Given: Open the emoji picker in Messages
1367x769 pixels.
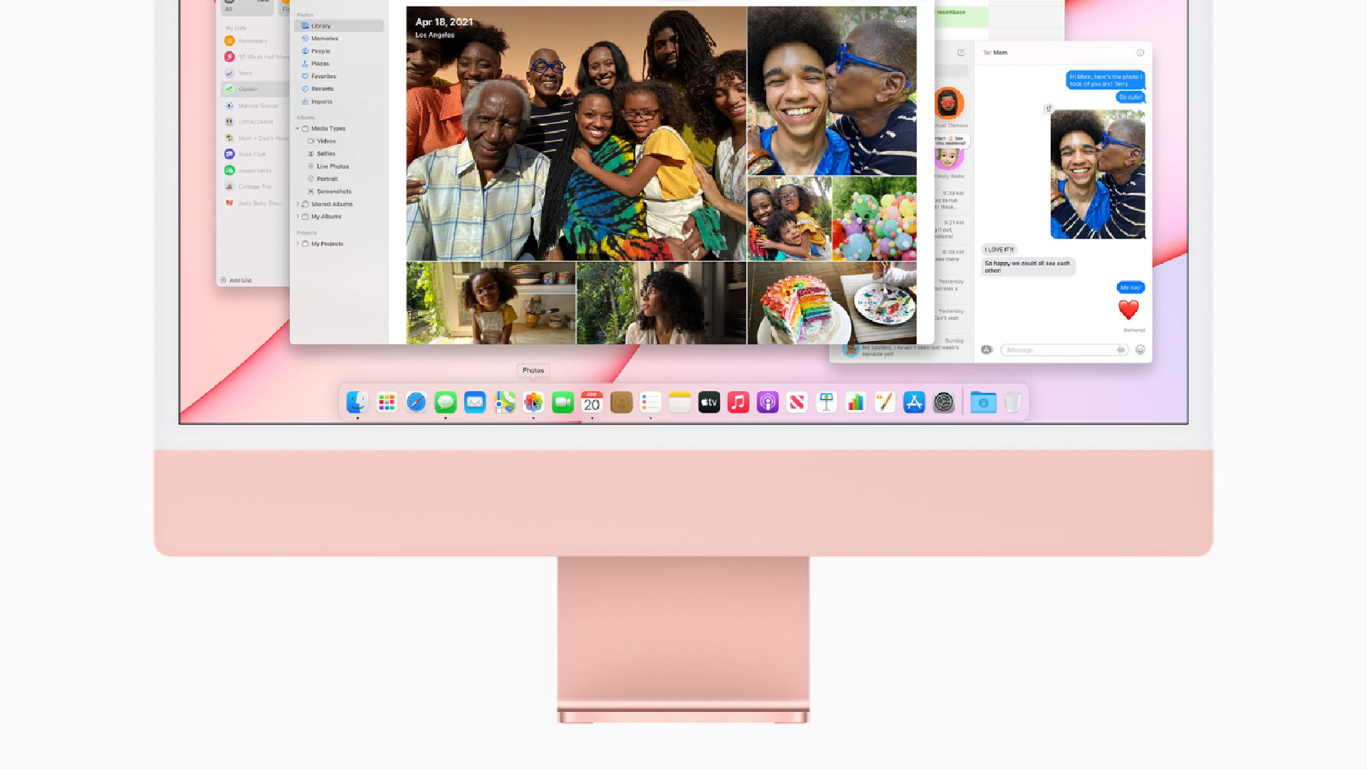Looking at the screenshot, I should point(1140,350).
